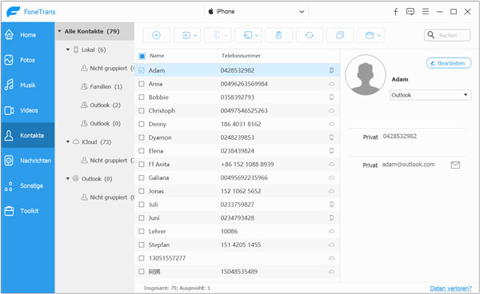Check the Denny contact checkbox
The image size is (480, 294).
[142, 124]
